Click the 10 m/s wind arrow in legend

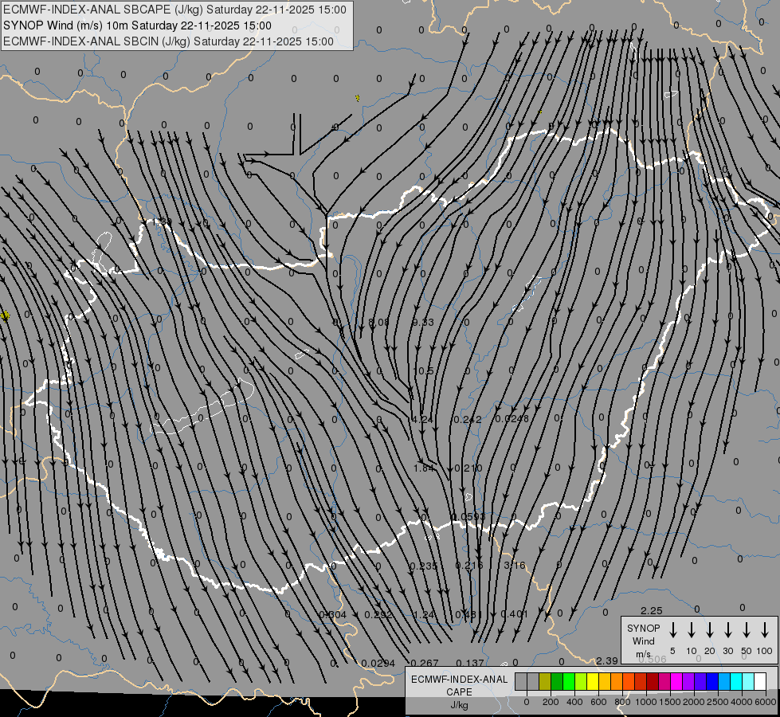(x=692, y=630)
